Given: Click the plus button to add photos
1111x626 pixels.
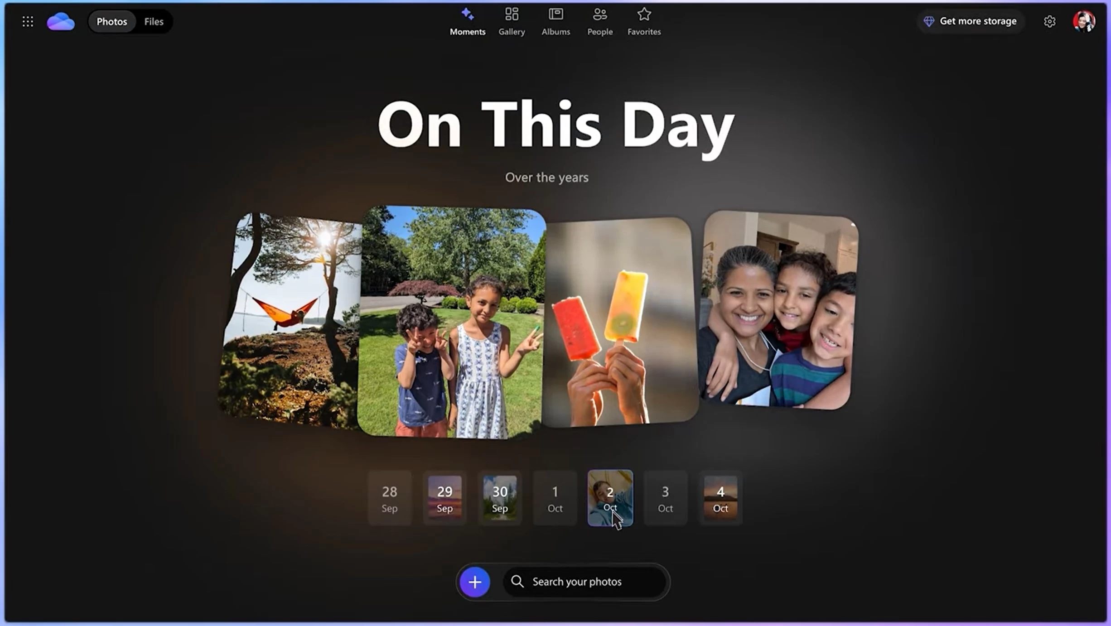Looking at the screenshot, I should [x=474, y=582].
